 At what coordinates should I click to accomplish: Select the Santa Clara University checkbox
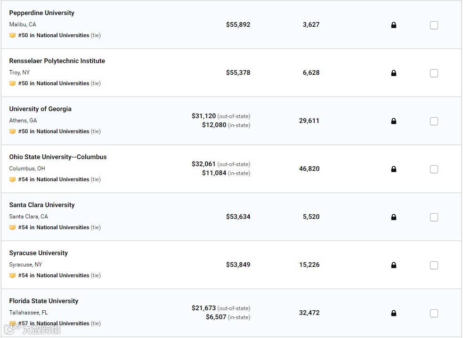[x=434, y=217]
